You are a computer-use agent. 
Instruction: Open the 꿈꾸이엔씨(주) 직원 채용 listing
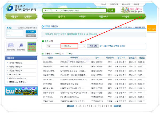[x=73, y=101]
